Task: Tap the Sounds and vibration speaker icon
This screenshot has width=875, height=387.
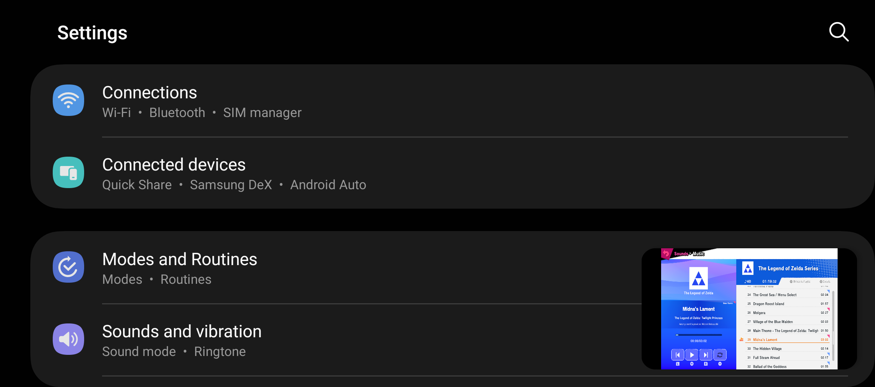Action: click(x=68, y=339)
